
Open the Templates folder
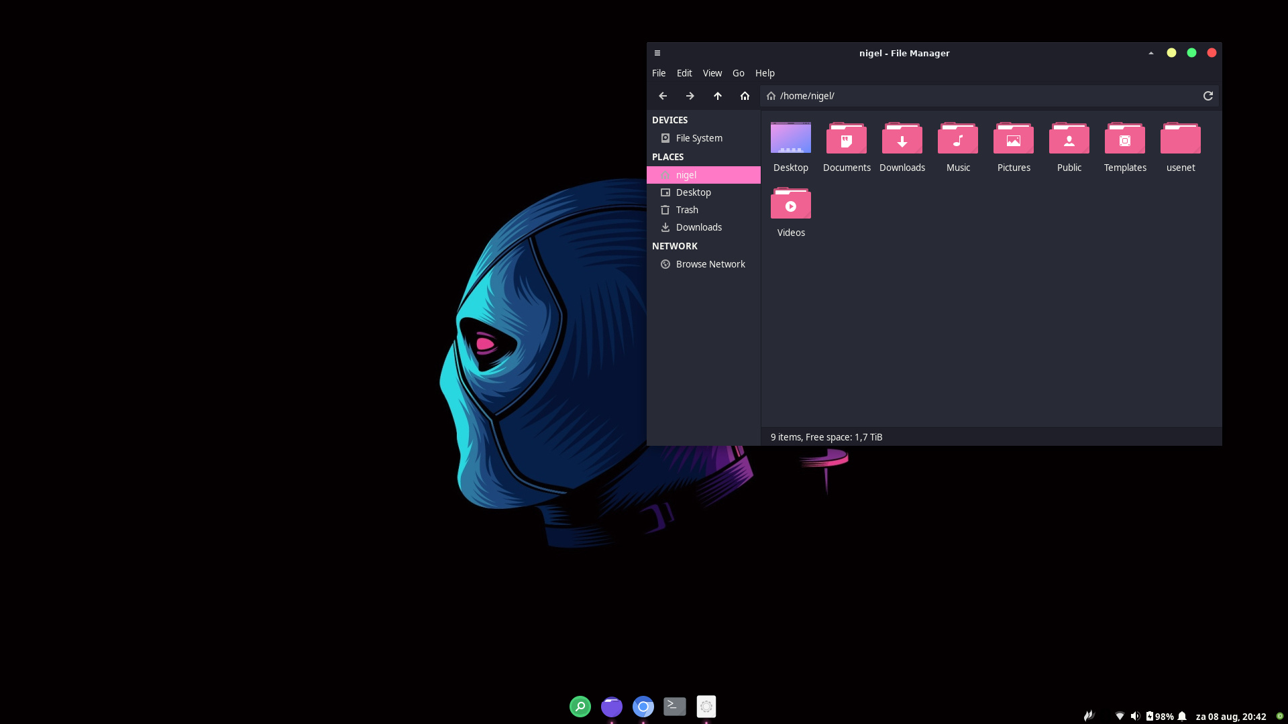click(x=1124, y=139)
